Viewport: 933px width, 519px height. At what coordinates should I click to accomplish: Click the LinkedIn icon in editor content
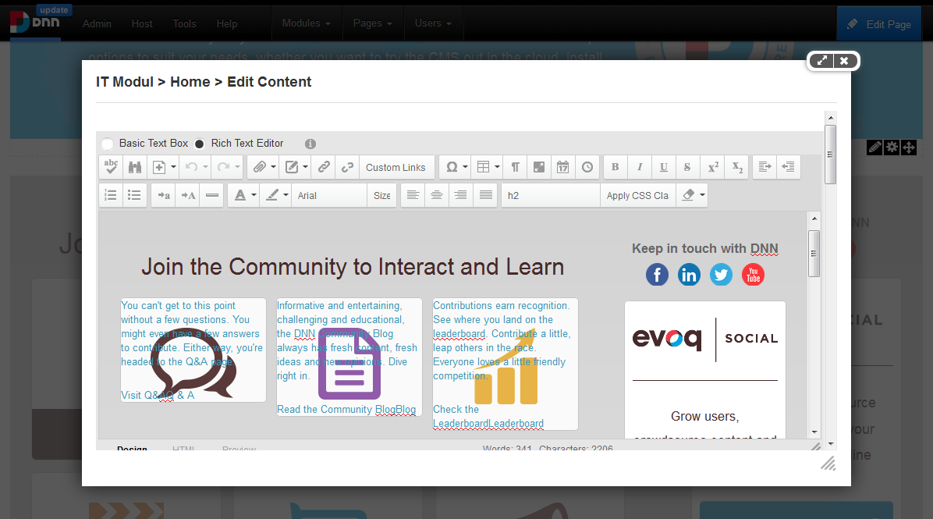[x=689, y=275]
